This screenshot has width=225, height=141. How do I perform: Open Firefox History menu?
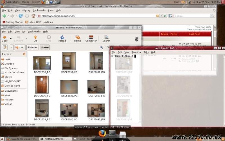(26, 10)
